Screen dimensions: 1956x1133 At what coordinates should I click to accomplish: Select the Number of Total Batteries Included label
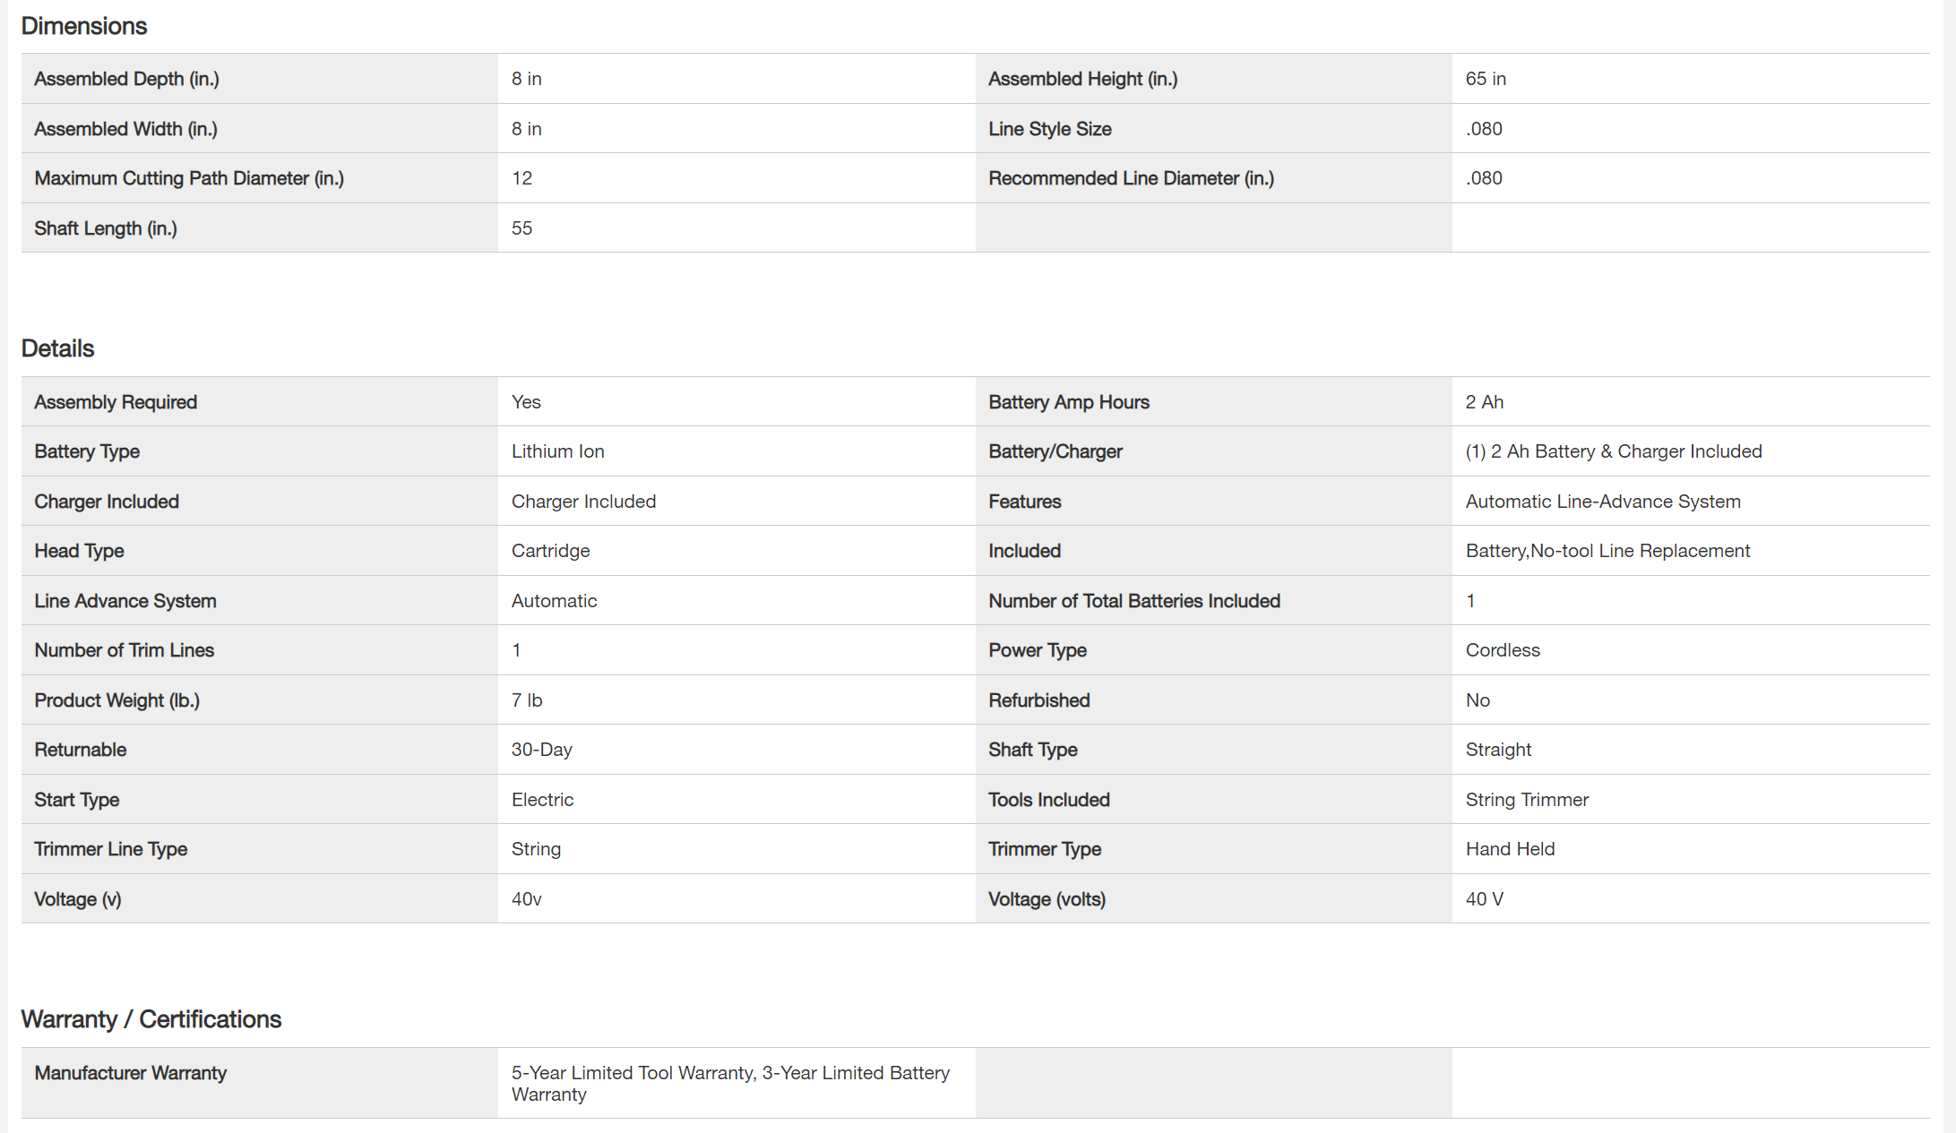1133,601
